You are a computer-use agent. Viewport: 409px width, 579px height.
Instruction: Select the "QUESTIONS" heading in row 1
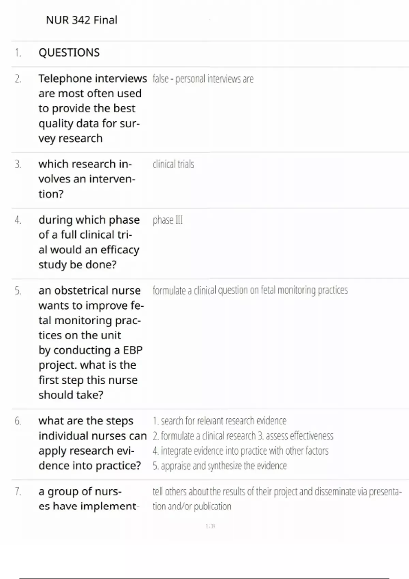click(69, 53)
